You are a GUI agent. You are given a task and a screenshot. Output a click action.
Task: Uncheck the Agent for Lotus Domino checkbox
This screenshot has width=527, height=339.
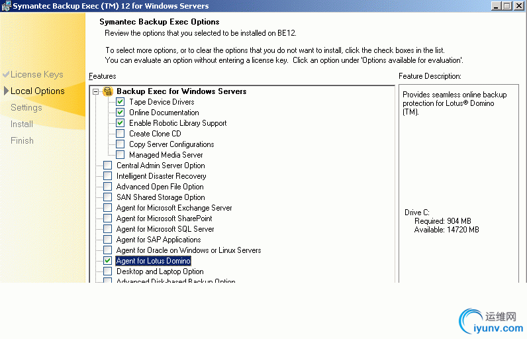pos(107,261)
